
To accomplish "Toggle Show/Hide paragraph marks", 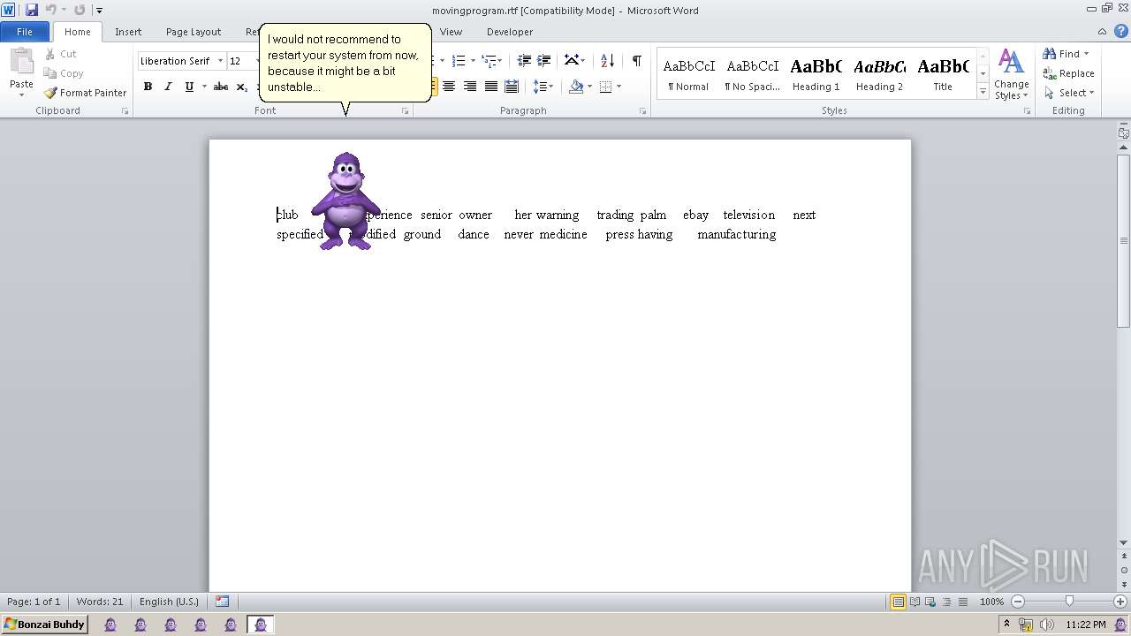I will [x=636, y=61].
